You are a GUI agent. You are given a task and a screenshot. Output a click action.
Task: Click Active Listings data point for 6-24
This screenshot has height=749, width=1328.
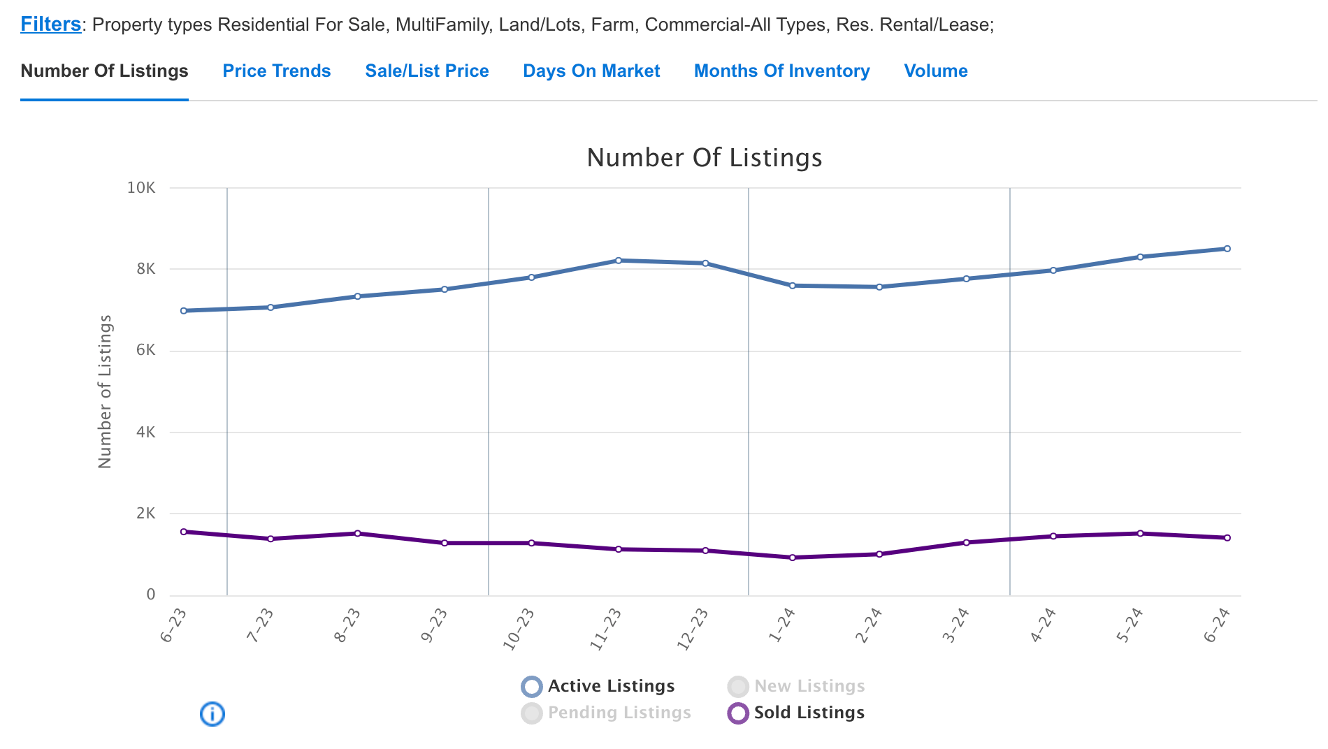1227,249
